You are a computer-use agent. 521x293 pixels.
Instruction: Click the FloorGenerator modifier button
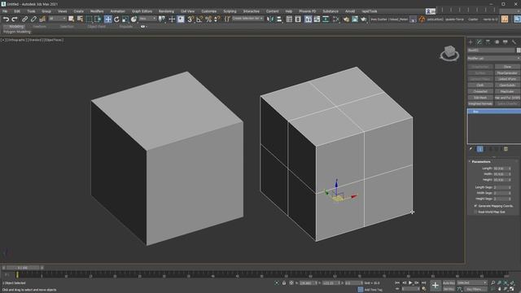coord(507,72)
